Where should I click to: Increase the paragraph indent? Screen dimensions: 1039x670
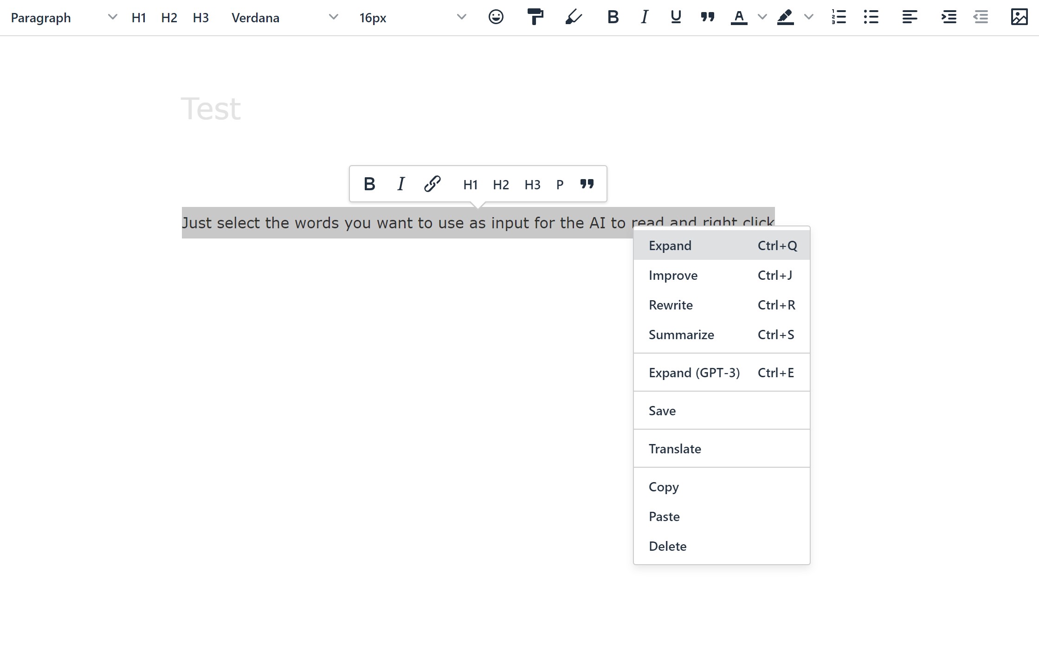pyautogui.click(x=949, y=17)
